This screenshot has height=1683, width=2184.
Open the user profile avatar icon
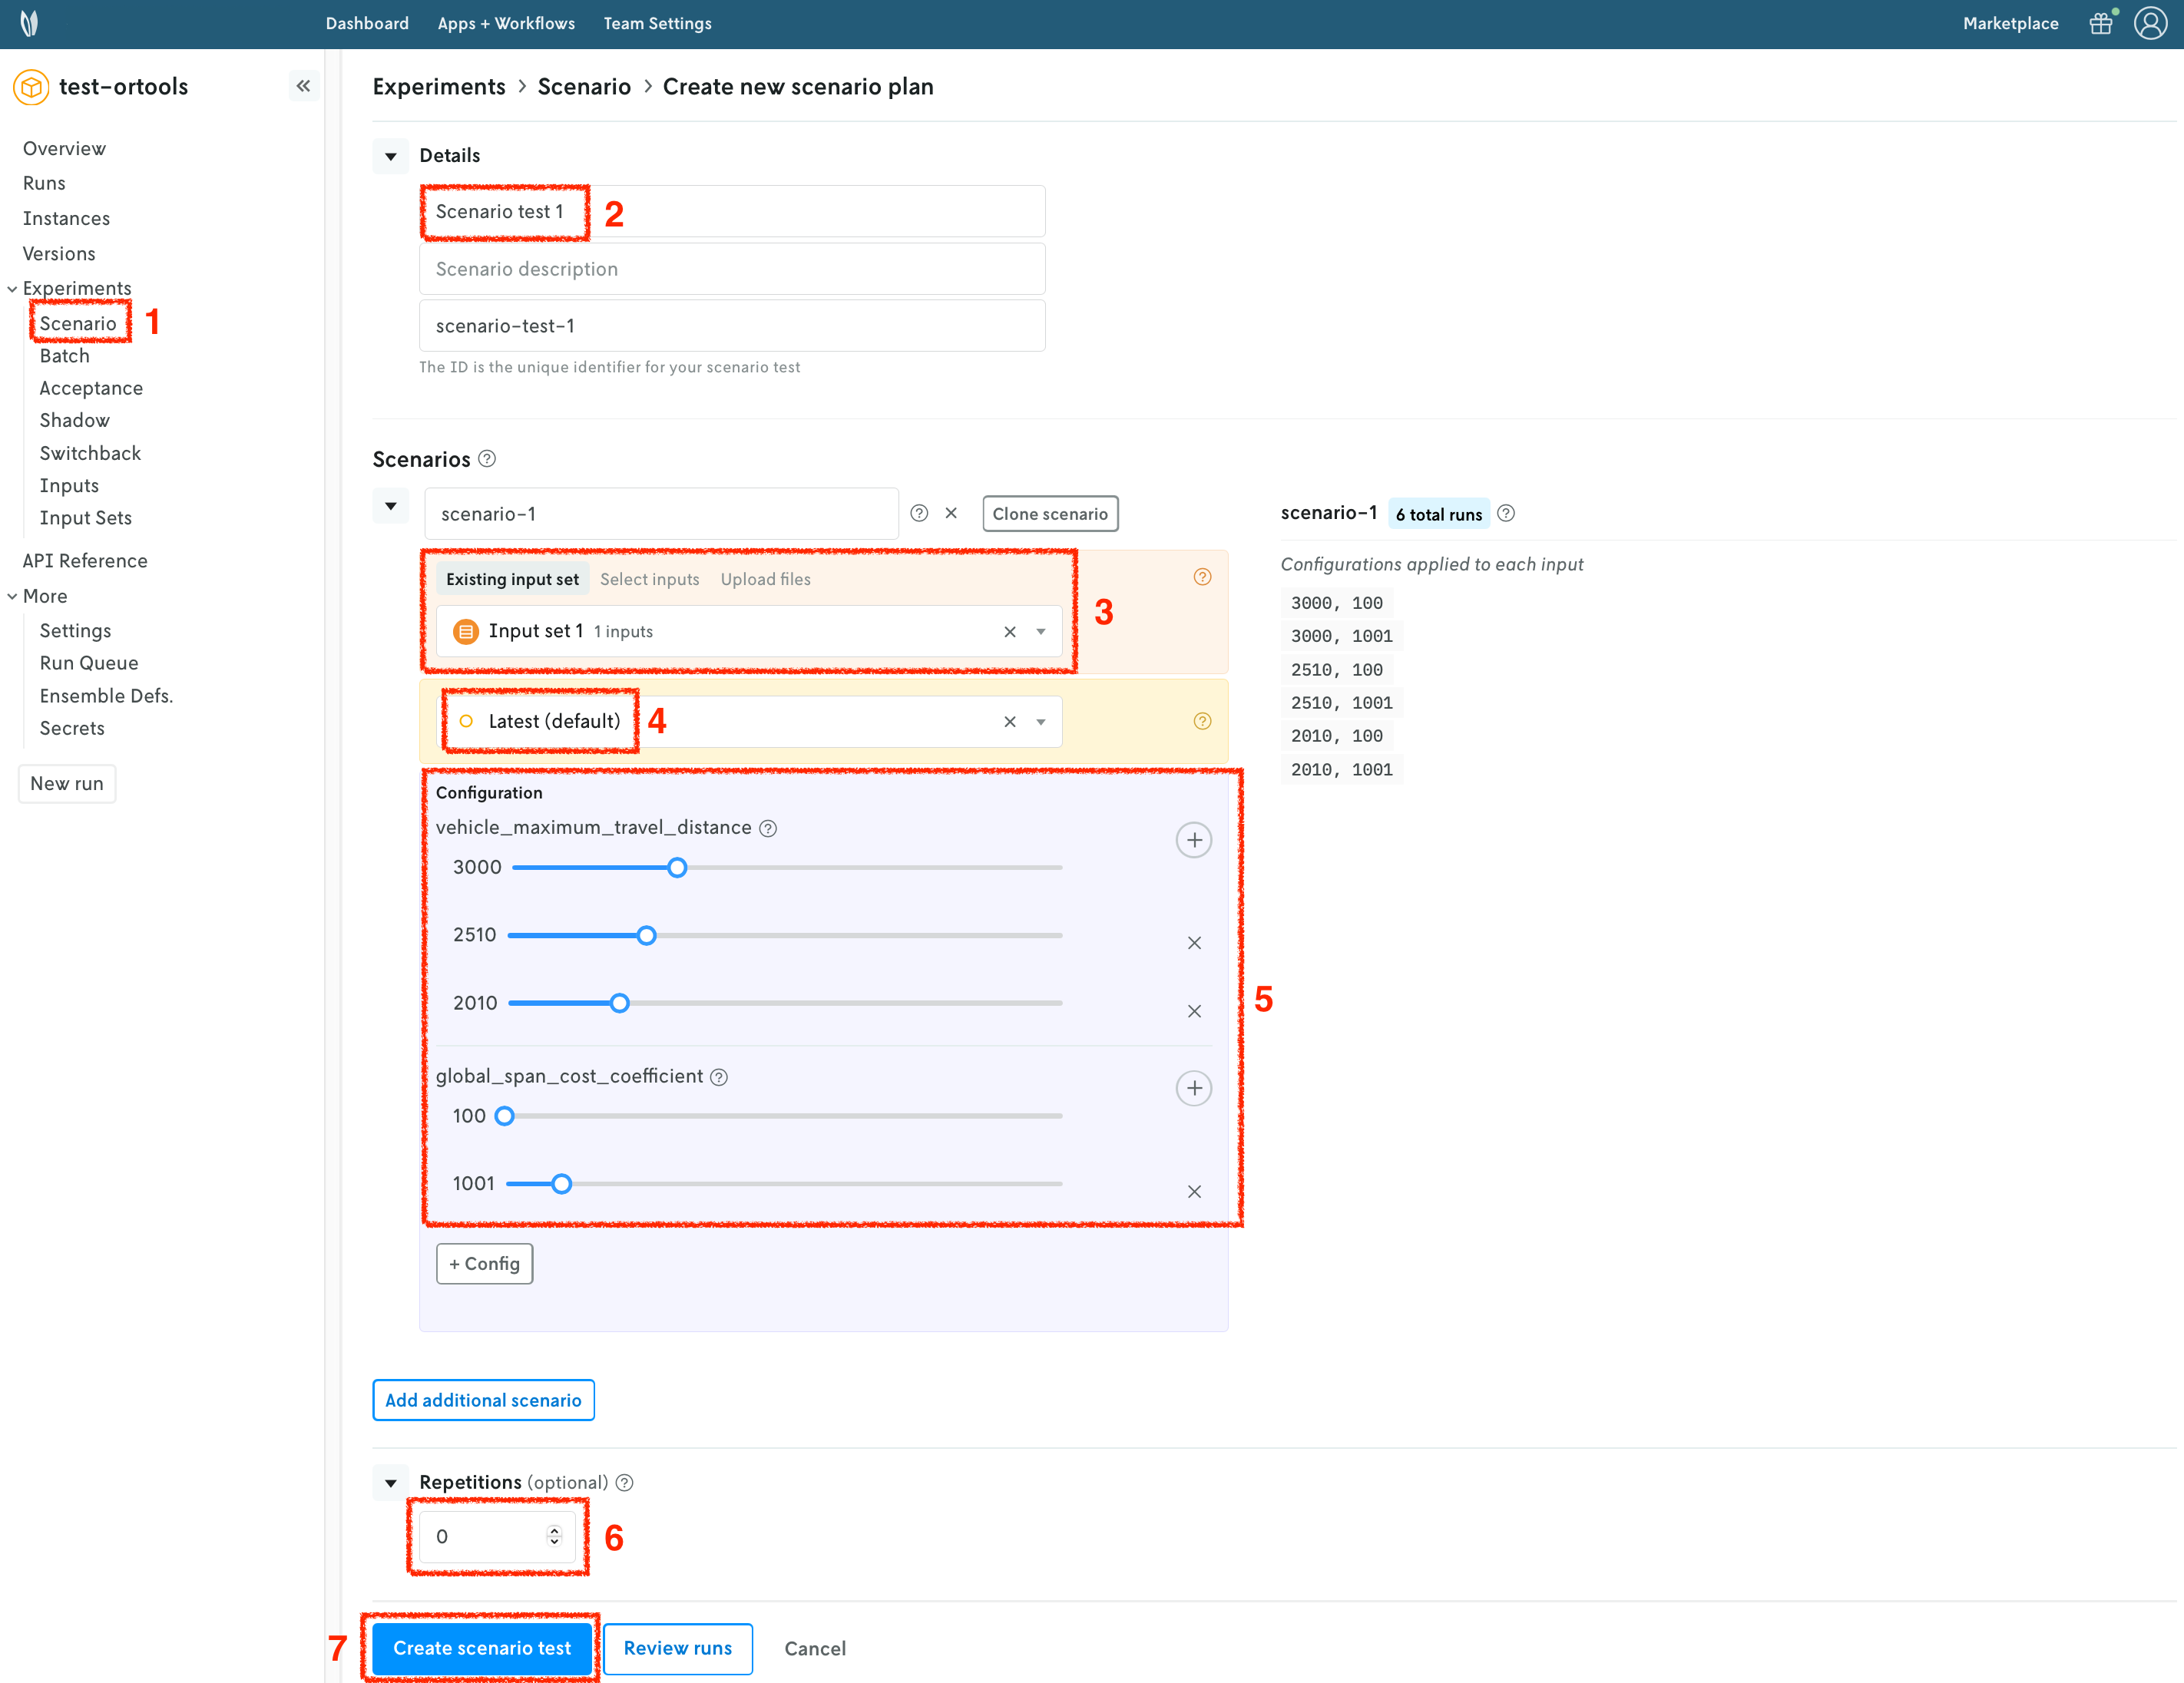[2150, 23]
